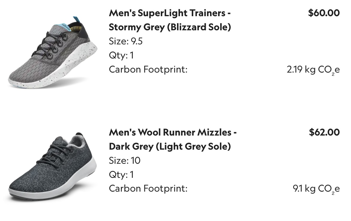Click the 9.1 kg CO2e value

pyautogui.click(x=316, y=189)
